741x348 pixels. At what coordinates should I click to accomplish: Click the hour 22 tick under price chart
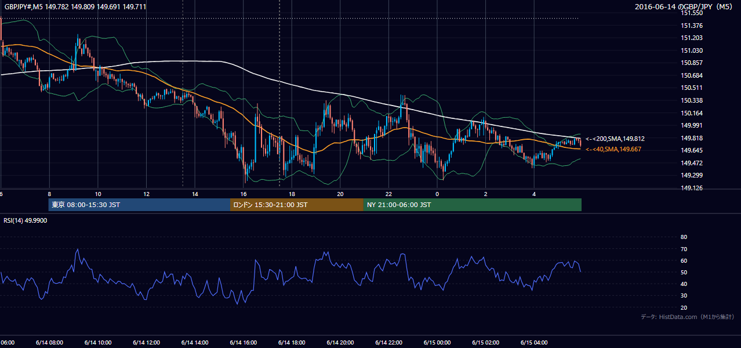click(x=389, y=194)
